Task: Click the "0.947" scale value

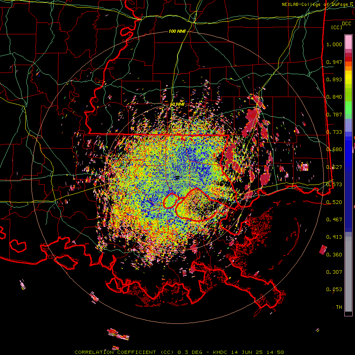Action: click(334, 62)
